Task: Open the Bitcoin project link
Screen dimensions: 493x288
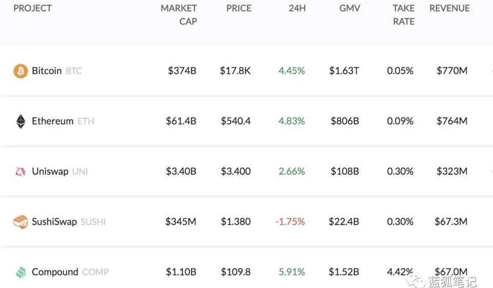Action: [47, 71]
